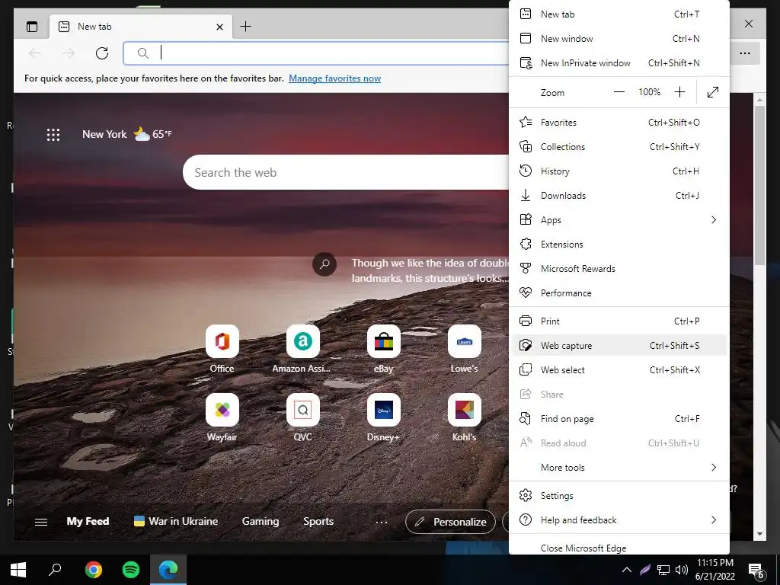Screen dimensions: 780x585
Task: Enter full screen via zoom arrow icon
Action: (x=713, y=92)
